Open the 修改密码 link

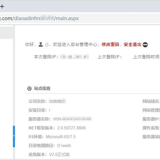pos(110,45)
